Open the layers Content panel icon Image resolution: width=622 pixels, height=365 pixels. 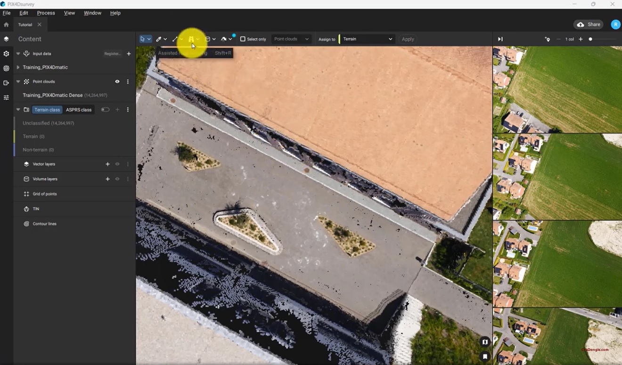tap(6, 39)
